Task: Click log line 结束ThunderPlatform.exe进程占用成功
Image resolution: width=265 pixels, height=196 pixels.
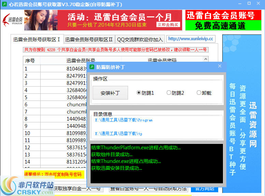Action: pyautogui.click(x=136, y=148)
